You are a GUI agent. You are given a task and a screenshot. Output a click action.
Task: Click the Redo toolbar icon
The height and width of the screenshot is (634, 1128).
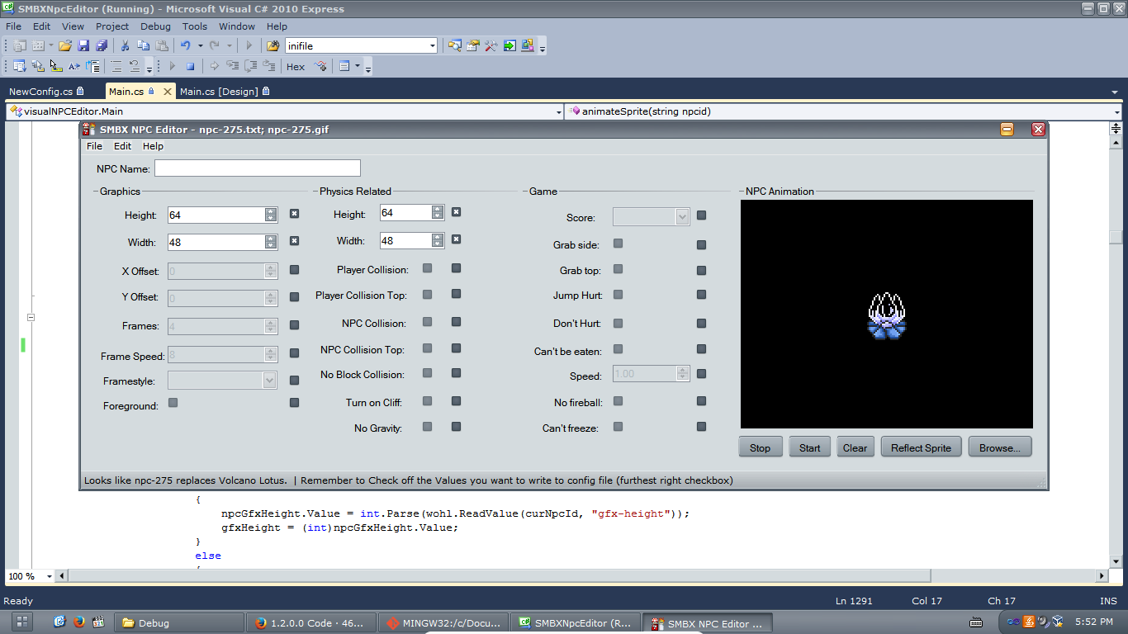pos(215,46)
